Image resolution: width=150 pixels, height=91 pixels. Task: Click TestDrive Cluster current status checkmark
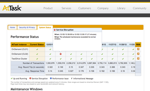(37, 59)
